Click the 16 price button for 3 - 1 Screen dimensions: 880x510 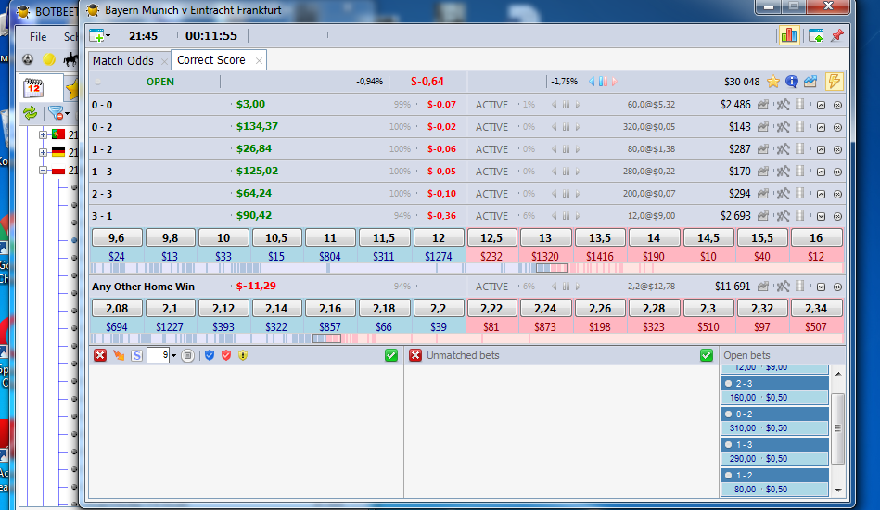coord(816,238)
